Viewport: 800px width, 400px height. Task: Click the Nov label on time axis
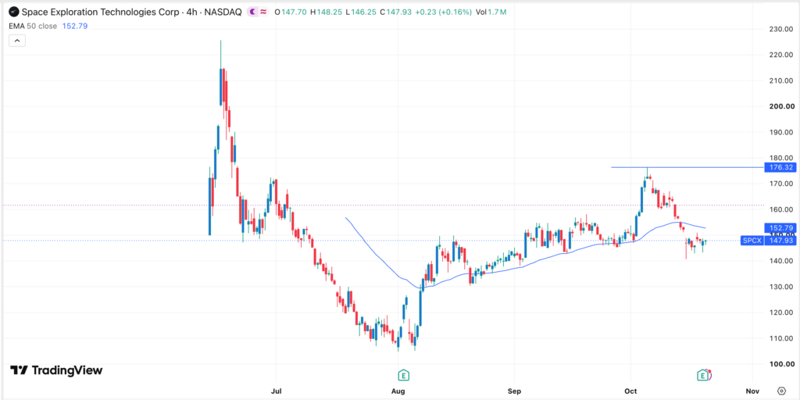[x=753, y=391]
